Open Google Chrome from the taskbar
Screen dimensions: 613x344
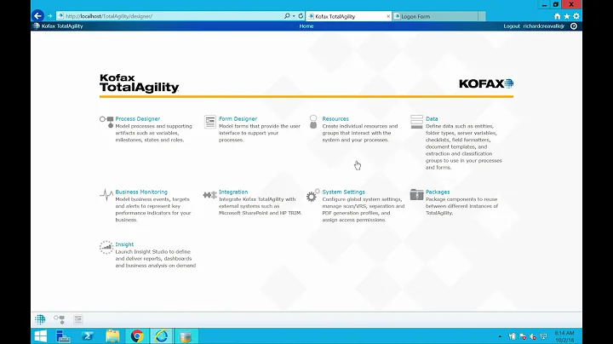tap(137, 336)
